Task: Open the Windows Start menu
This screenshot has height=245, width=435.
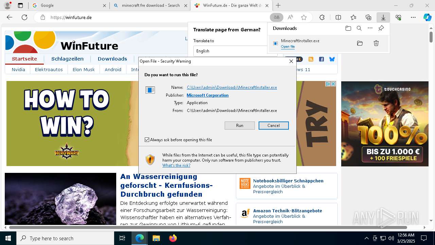Action: pyautogui.click(x=8, y=238)
